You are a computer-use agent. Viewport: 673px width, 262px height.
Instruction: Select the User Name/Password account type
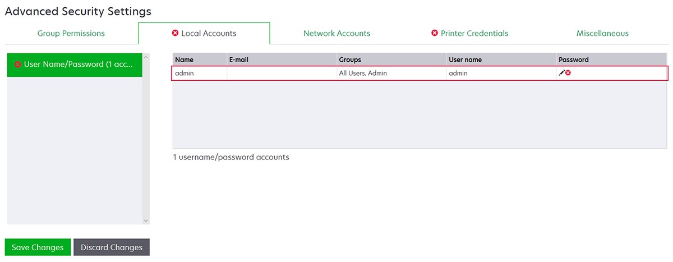(79, 65)
